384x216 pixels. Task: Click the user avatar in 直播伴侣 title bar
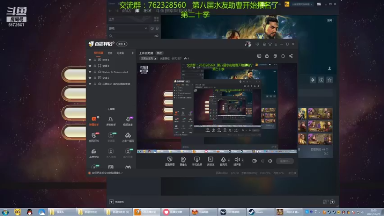point(248,44)
